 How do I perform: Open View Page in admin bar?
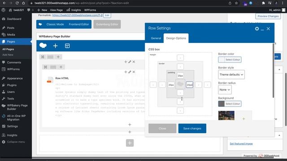(x=57, y=10)
